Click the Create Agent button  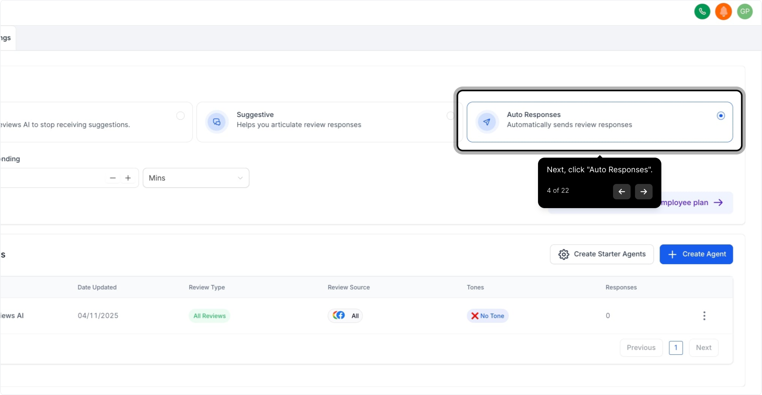(696, 254)
